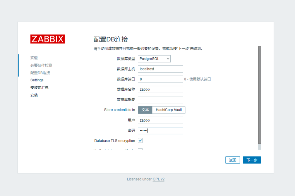The width and height of the screenshot is (295, 196).
Task: Click the 数据库名称 label
Action: [126, 89]
